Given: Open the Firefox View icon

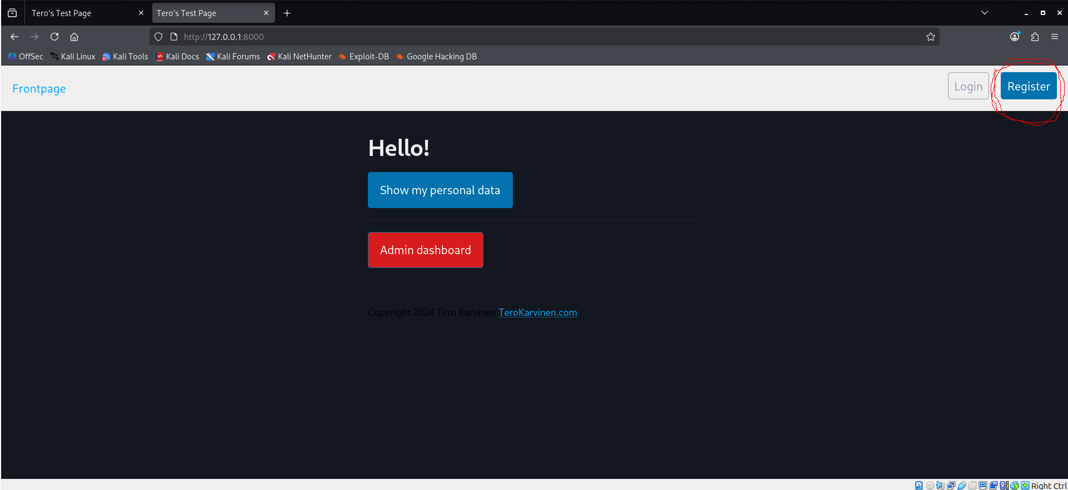Looking at the screenshot, I should (x=12, y=13).
